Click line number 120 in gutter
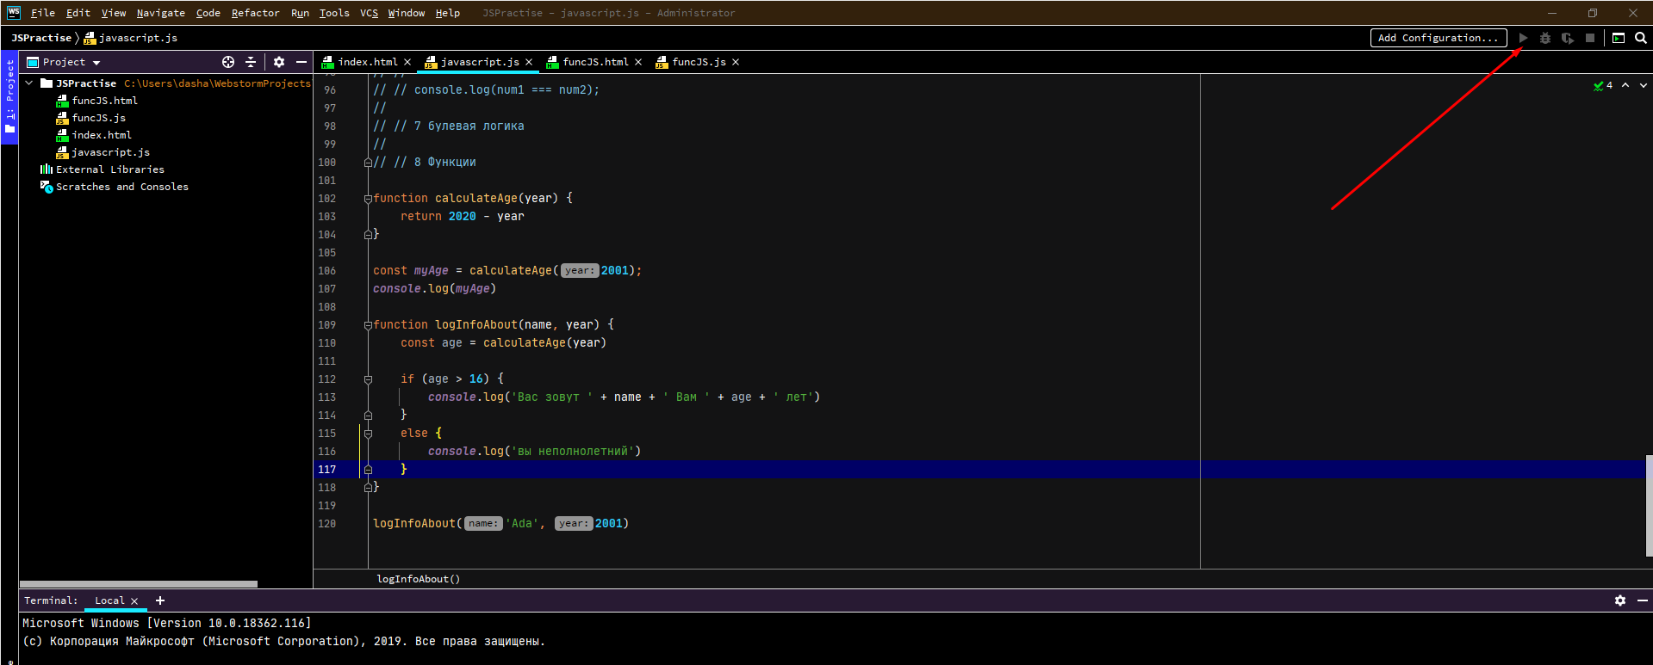Screen dimensions: 1653x665 tap(327, 524)
